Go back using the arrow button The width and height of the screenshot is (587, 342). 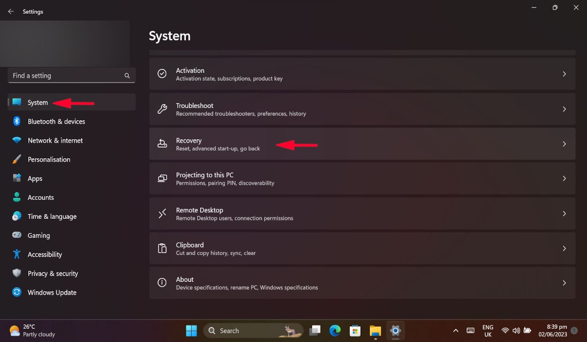pos(10,11)
